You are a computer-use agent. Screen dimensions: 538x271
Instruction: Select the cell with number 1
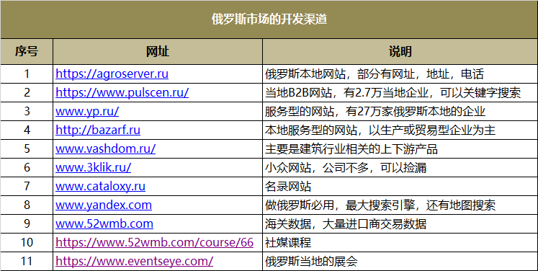coord(27,74)
